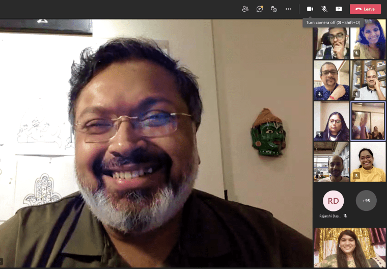Leave the meeting
Viewport: 387px width, 269px height.
365,9
